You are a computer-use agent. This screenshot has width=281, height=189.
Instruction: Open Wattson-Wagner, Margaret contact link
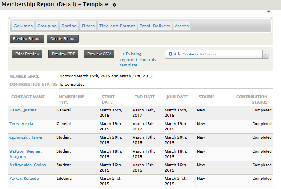point(25,154)
